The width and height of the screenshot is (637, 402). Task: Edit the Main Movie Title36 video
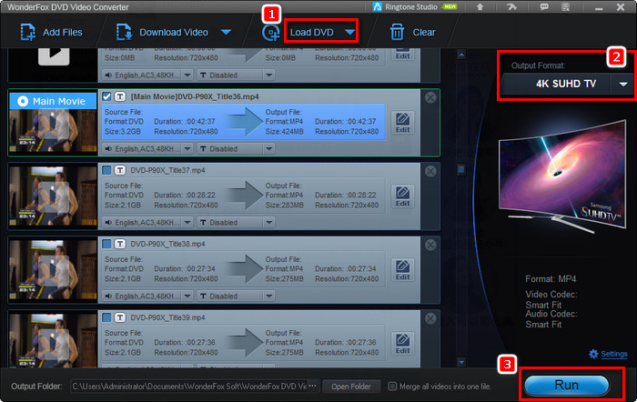click(x=402, y=122)
